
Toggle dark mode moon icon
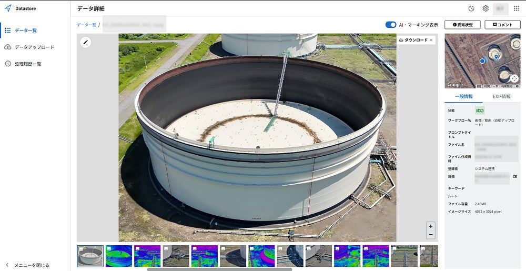(x=471, y=8)
